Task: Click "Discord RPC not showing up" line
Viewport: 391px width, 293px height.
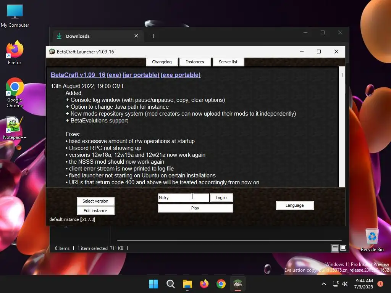Action: [103, 148]
